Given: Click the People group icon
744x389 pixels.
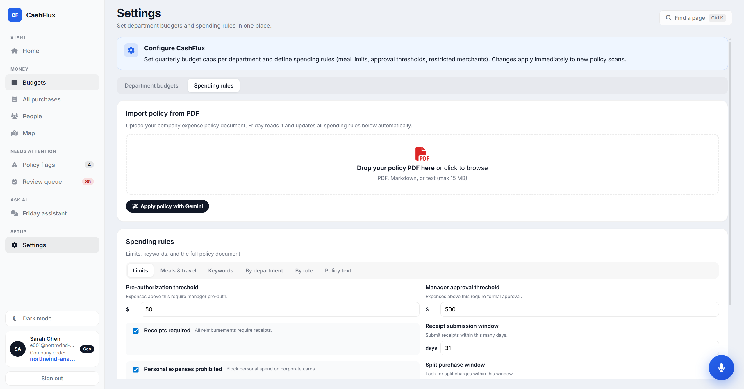Looking at the screenshot, I should pos(15,116).
